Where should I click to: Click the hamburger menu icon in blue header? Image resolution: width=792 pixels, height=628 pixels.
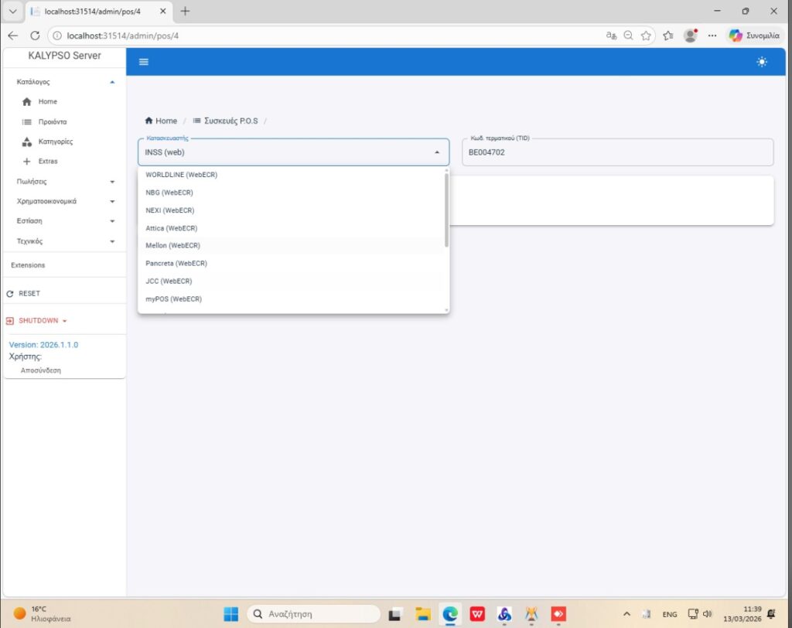(x=143, y=62)
